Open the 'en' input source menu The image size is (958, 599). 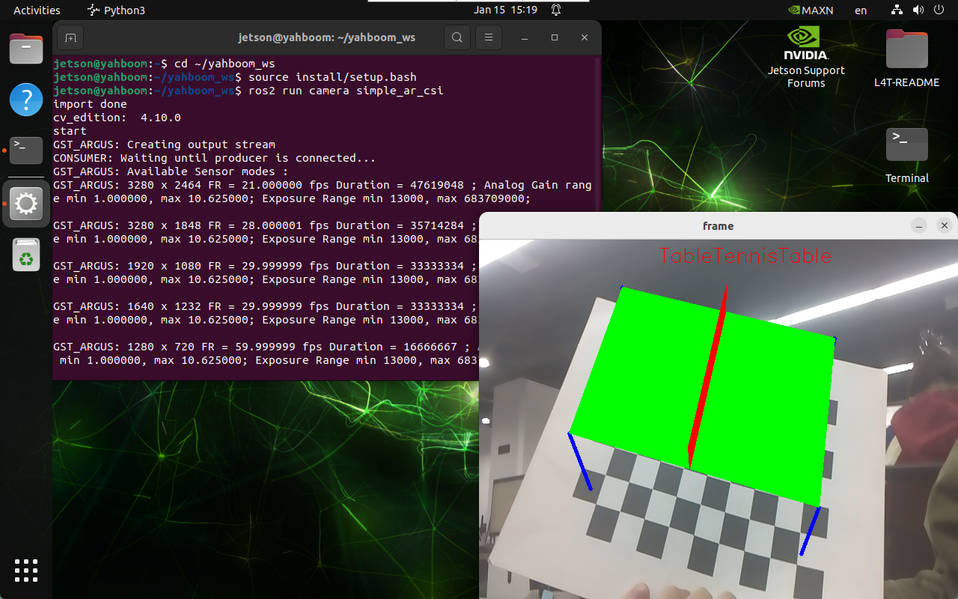coord(861,10)
